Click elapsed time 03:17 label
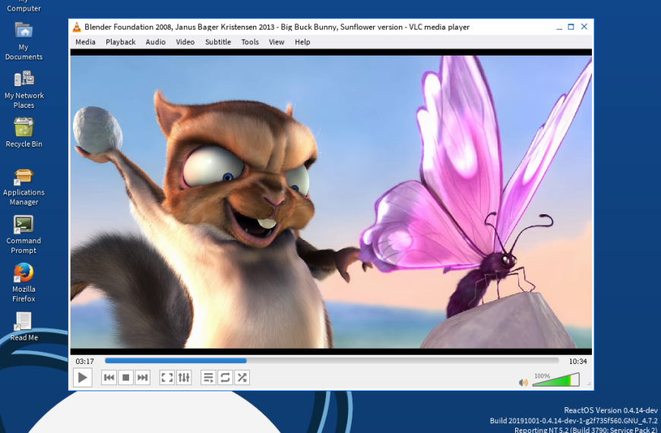 85,362
